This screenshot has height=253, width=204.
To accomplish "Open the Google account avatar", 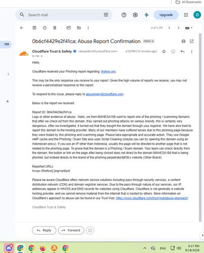I will [197, 15].
